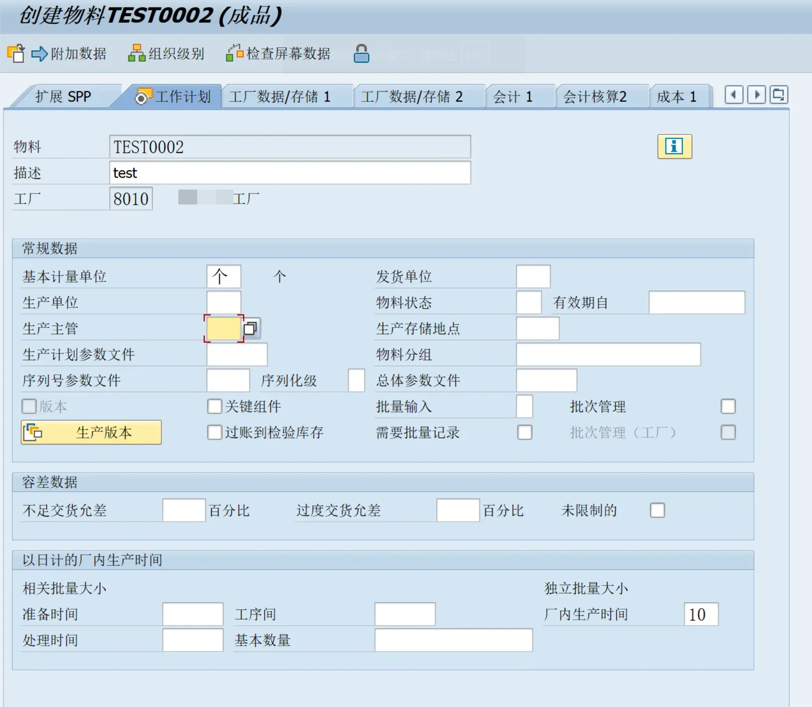Click the 描述 field containing test
812x707 pixels.
pyautogui.click(x=290, y=173)
